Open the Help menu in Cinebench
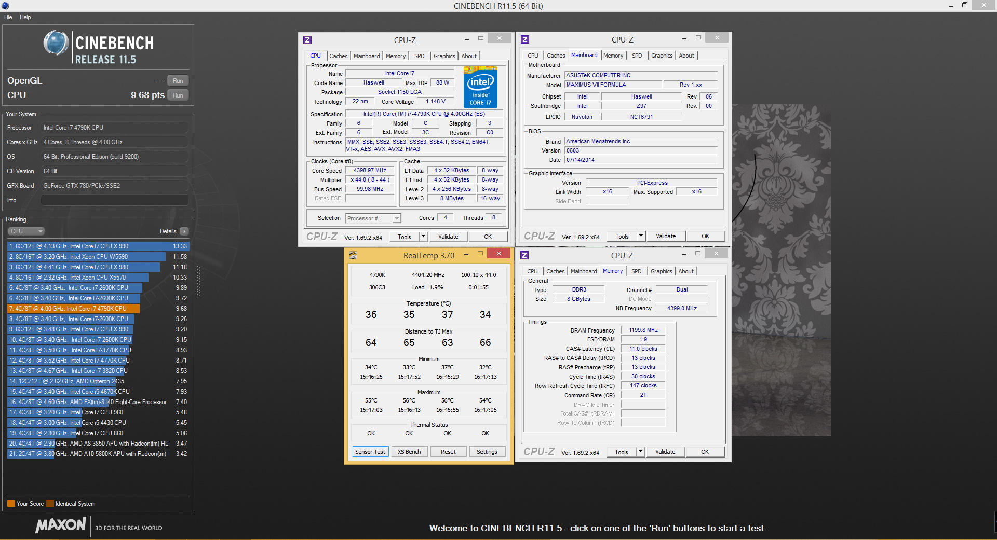The height and width of the screenshot is (540, 997). 25,17
